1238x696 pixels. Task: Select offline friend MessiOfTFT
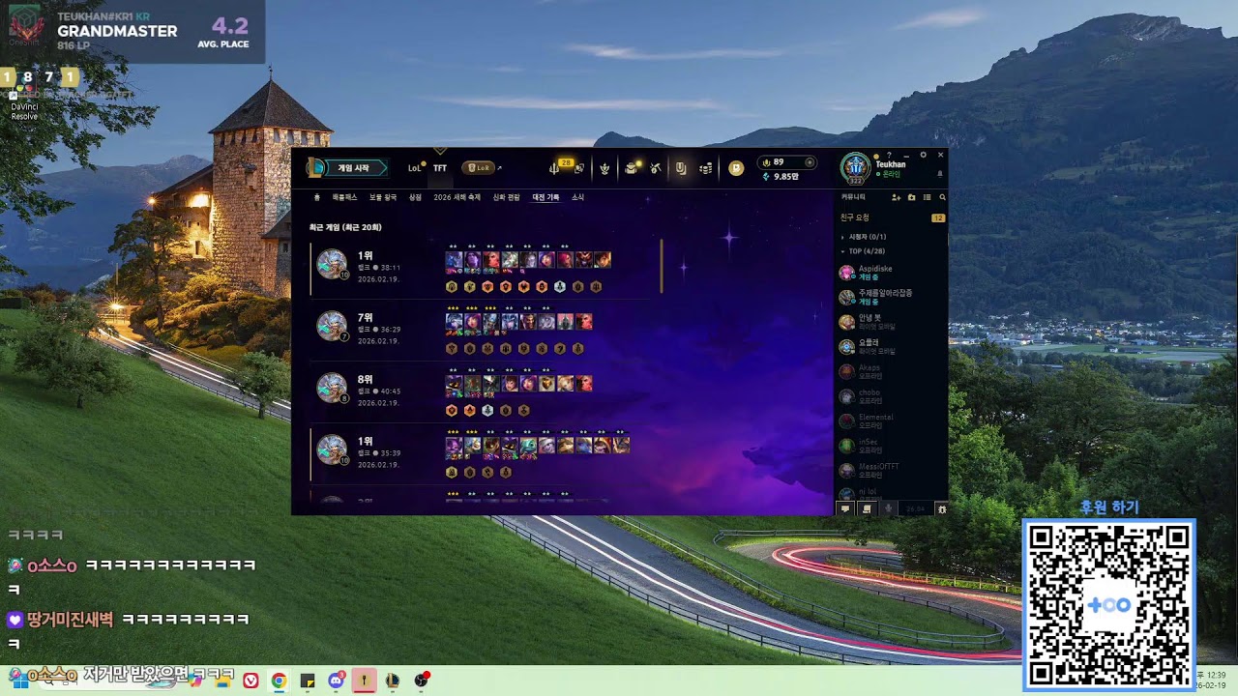coord(891,471)
